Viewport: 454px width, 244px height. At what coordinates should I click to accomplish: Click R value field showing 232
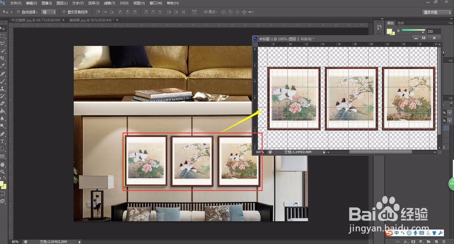click(434, 31)
